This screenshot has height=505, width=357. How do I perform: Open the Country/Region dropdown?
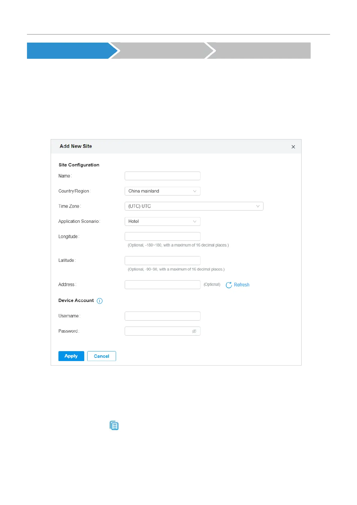162,191
